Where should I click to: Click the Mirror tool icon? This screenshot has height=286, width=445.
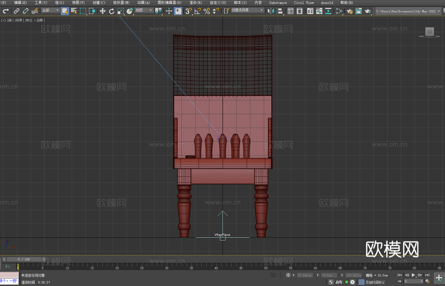[x=271, y=11]
